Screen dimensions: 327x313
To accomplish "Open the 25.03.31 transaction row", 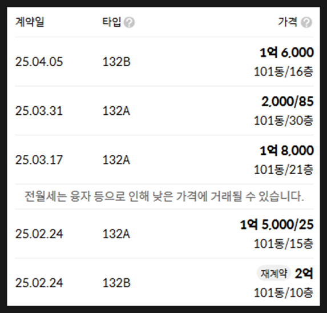I will tap(164, 111).
